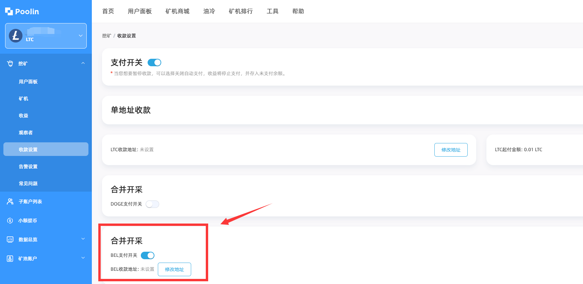Click the Poolin logo icon
The height and width of the screenshot is (284, 583).
coord(9,12)
